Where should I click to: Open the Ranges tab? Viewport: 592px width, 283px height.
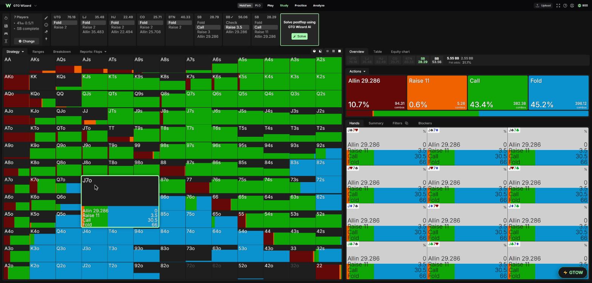pyautogui.click(x=38, y=52)
